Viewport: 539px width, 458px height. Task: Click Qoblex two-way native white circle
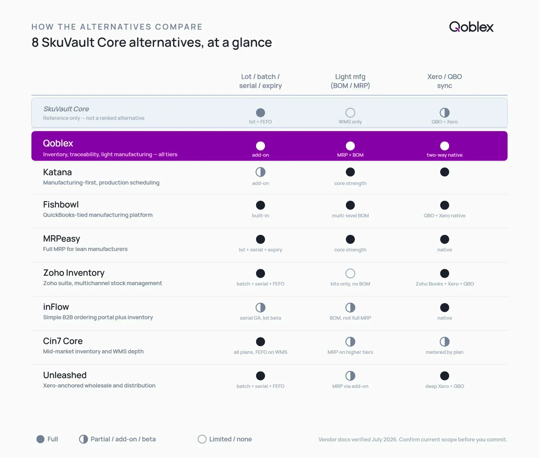point(445,146)
